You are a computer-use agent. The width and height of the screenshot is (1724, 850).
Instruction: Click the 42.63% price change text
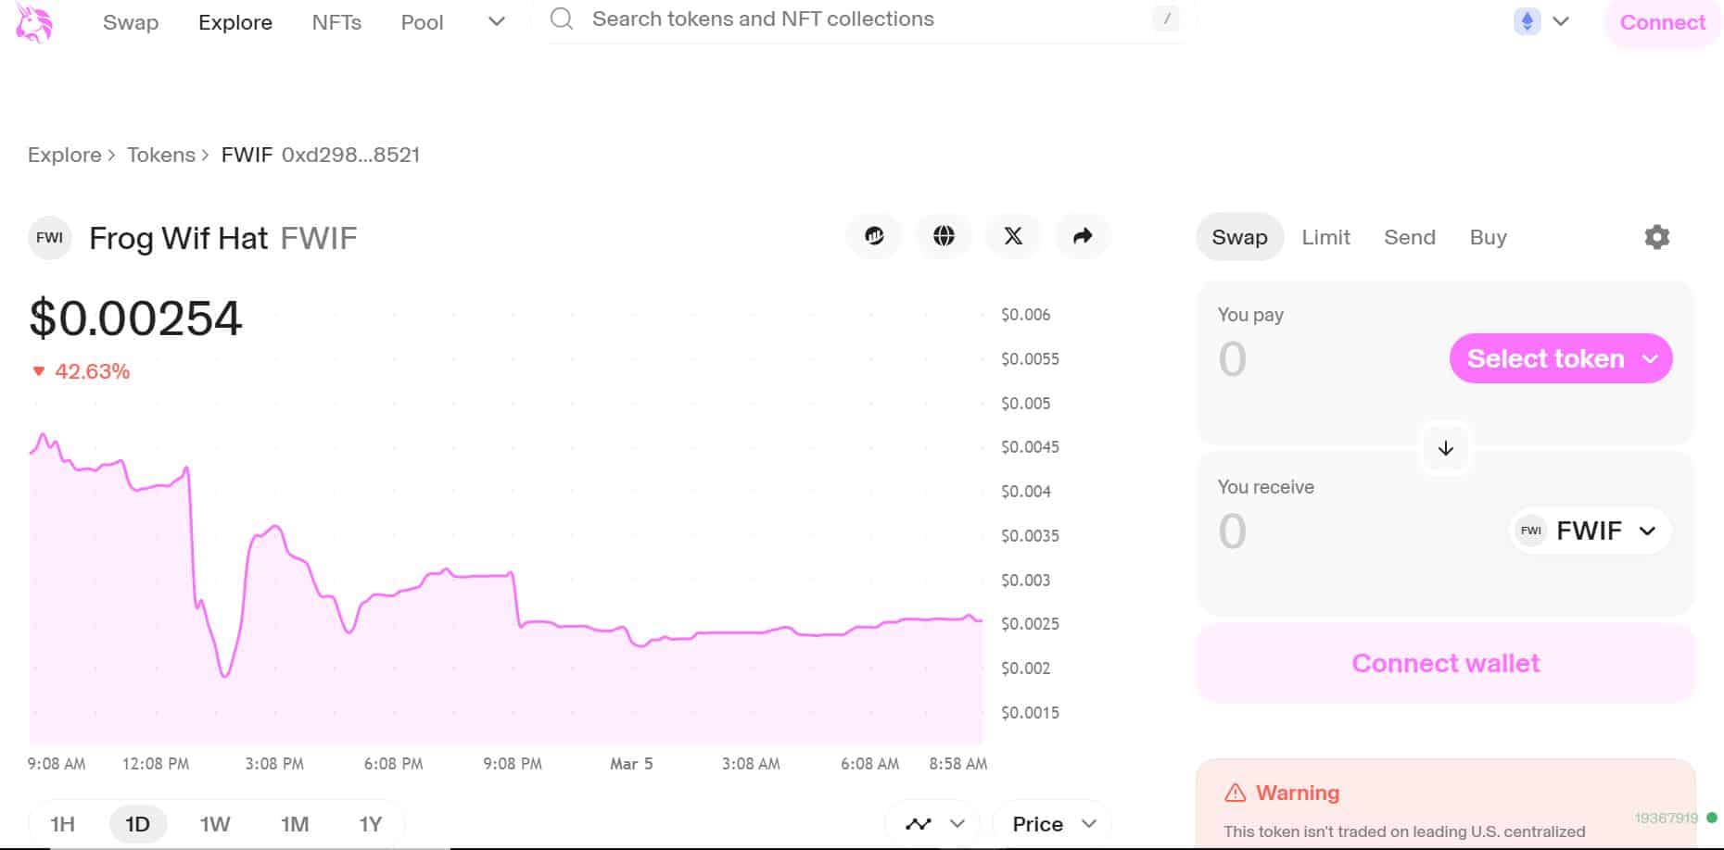pos(92,371)
